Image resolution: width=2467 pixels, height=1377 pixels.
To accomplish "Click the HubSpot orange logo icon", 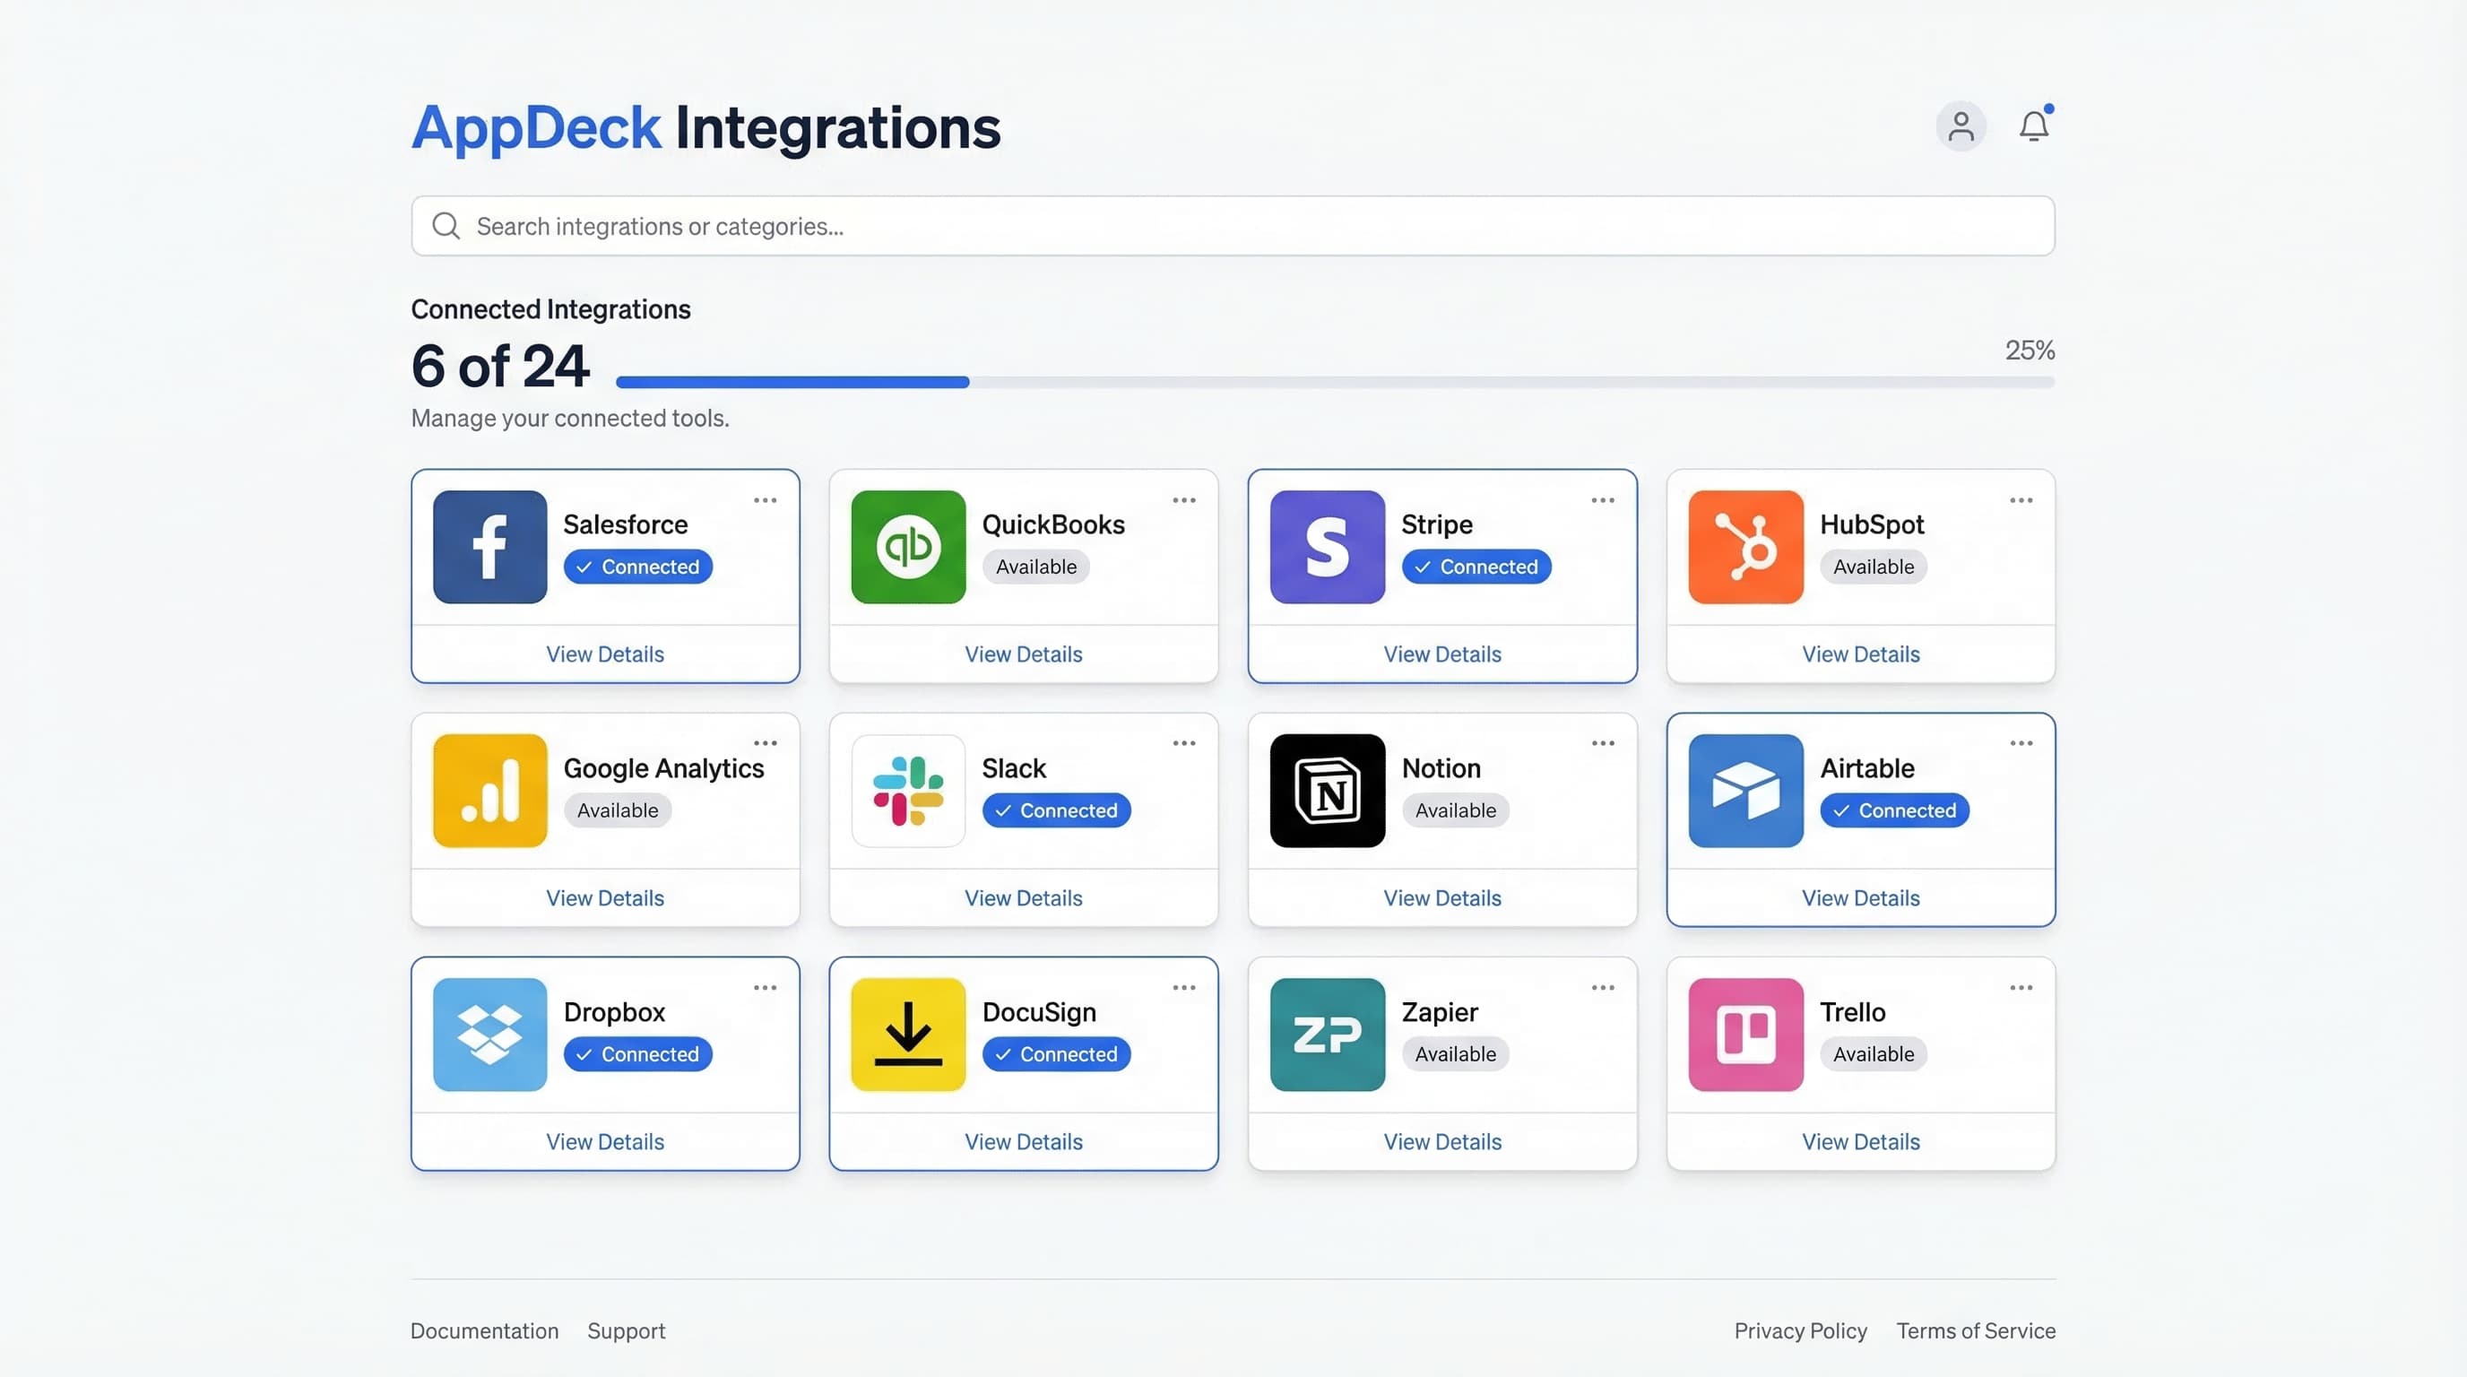I will tap(1744, 547).
